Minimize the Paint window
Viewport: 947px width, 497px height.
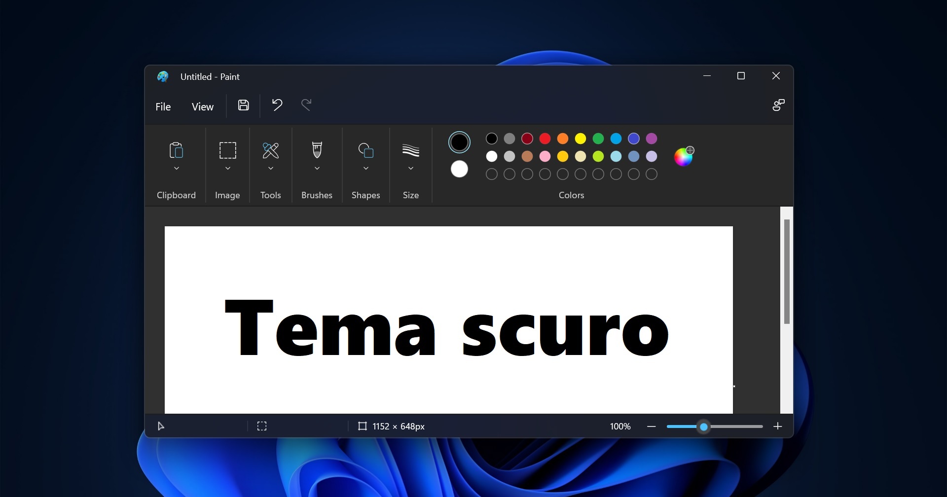(x=707, y=76)
